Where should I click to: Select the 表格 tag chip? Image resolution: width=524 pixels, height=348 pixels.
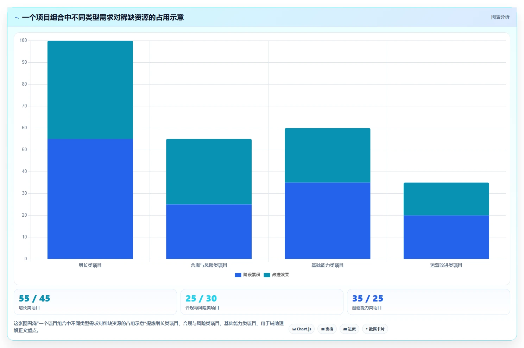pyautogui.click(x=327, y=329)
